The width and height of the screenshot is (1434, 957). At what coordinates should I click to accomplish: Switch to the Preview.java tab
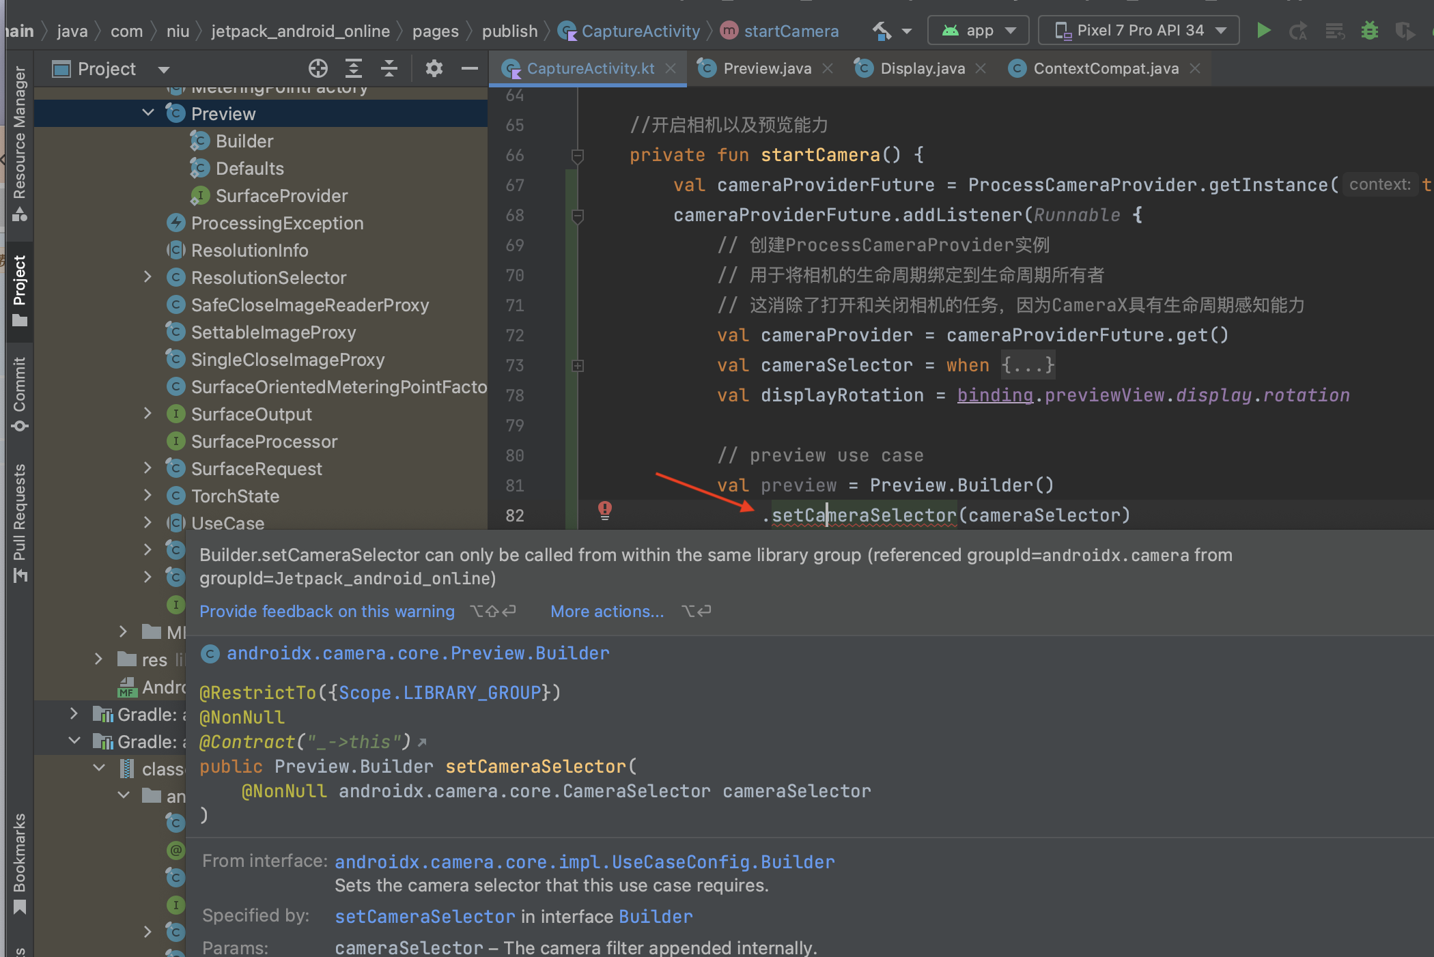pyautogui.click(x=766, y=68)
